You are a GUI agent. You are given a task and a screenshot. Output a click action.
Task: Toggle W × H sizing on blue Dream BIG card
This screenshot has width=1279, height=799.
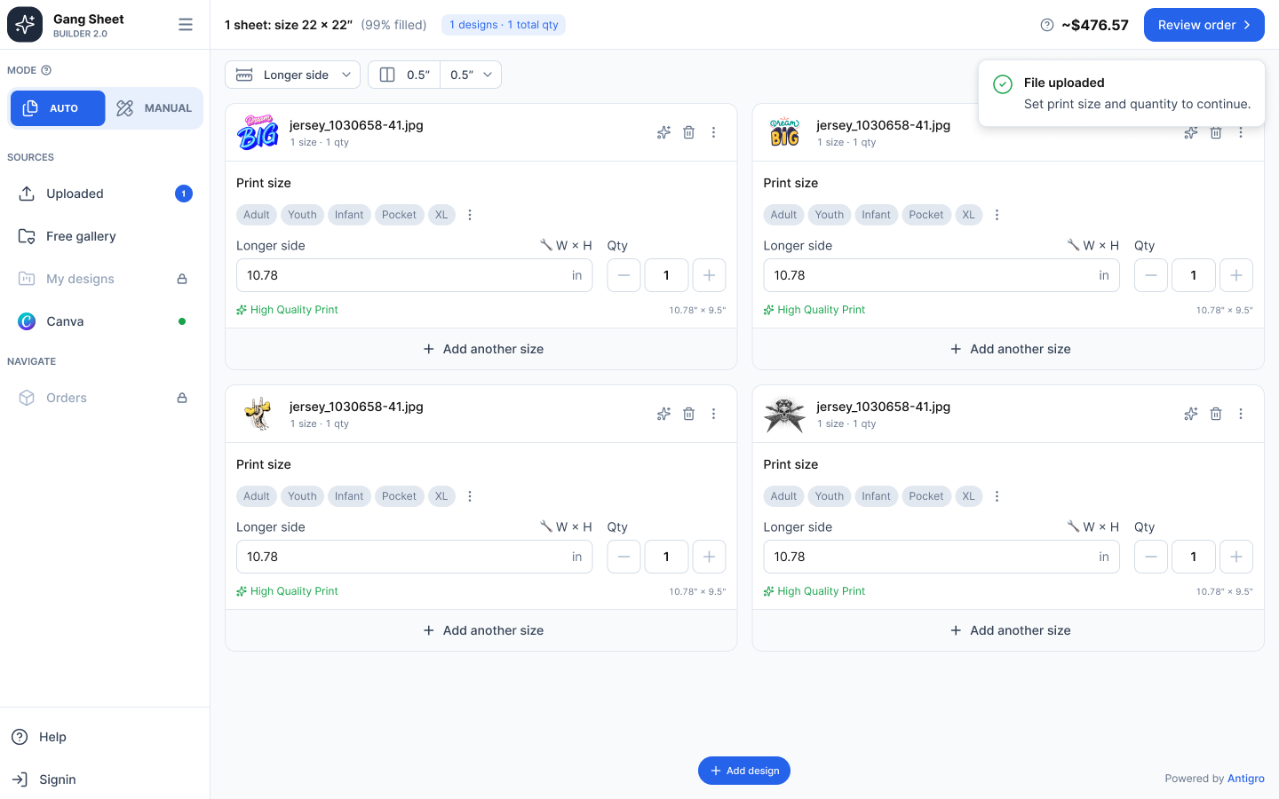[566, 245]
